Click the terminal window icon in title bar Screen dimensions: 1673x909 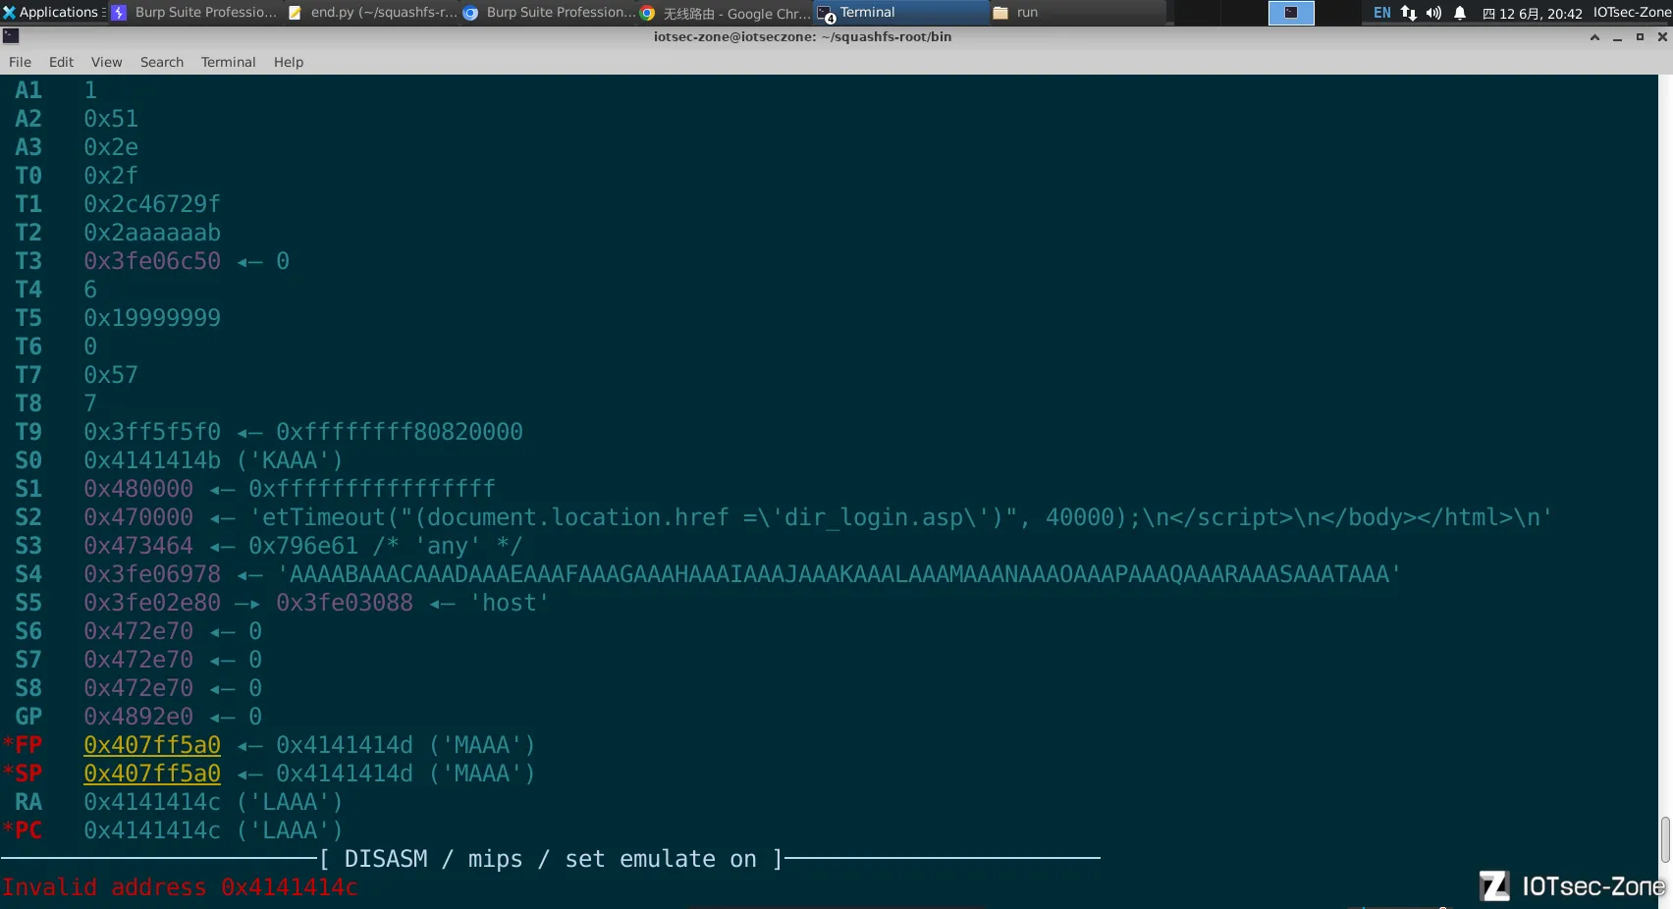[11, 36]
